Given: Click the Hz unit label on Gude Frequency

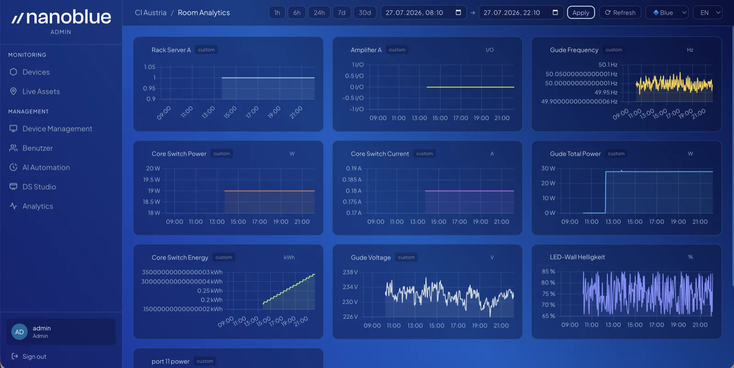Looking at the screenshot, I should pyautogui.click(x=690, y=50).
